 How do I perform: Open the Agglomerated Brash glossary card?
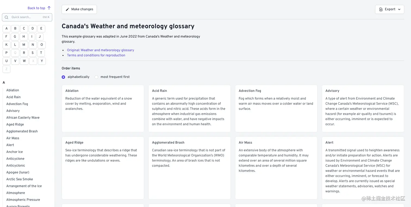[189, 168]
